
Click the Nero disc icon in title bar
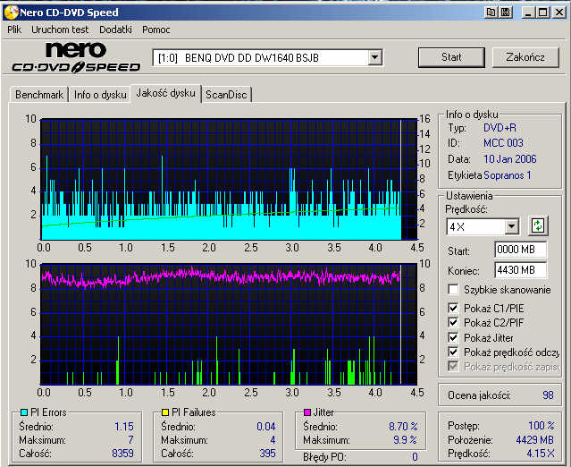pos(11,13)
